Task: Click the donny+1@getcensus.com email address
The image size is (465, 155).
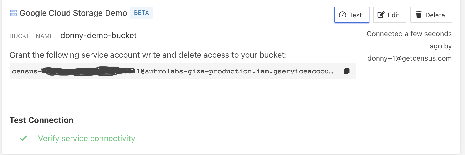Action: (x=409, y=58)
